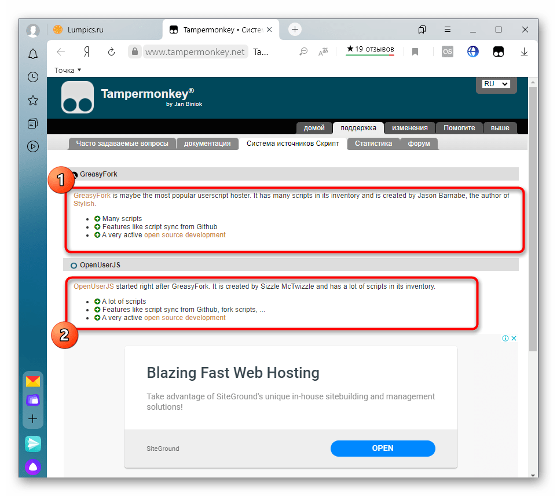Image resolution: width=557 pixels, height=496 pixels.
Task: Reload the current page
Action: [x=112, y=52]
